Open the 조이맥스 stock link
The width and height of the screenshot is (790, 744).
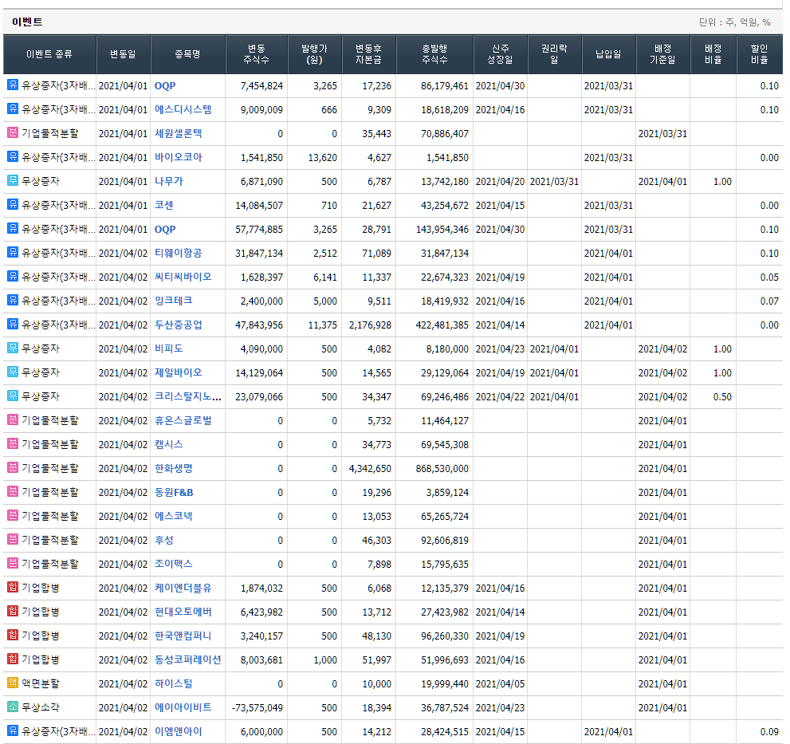174,564
